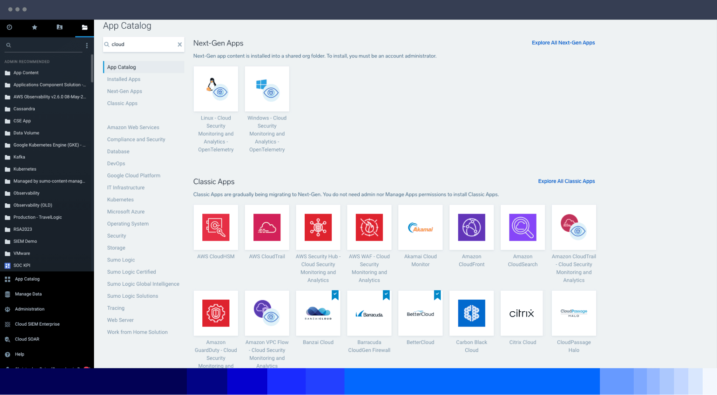The image size is (717, 395).
Task: Open the Linux Cloud Security Monitoring app tile
Action: click(x=216, y=89)
